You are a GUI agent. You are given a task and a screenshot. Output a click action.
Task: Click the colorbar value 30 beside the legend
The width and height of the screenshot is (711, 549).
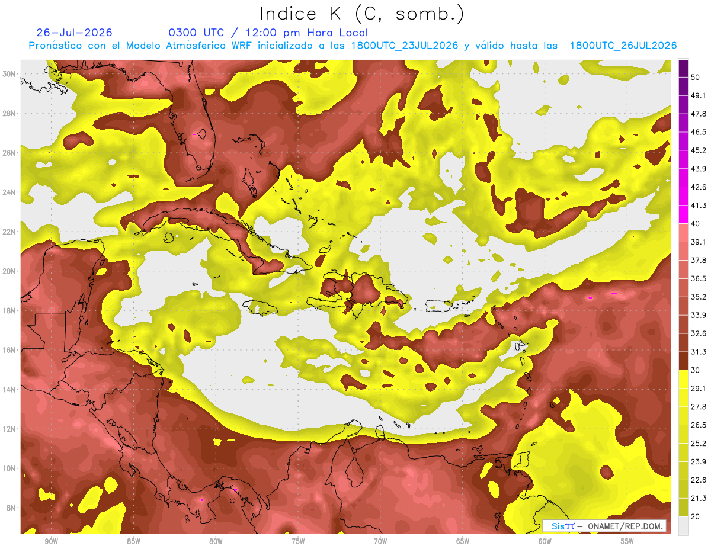[x=696, y=370]
